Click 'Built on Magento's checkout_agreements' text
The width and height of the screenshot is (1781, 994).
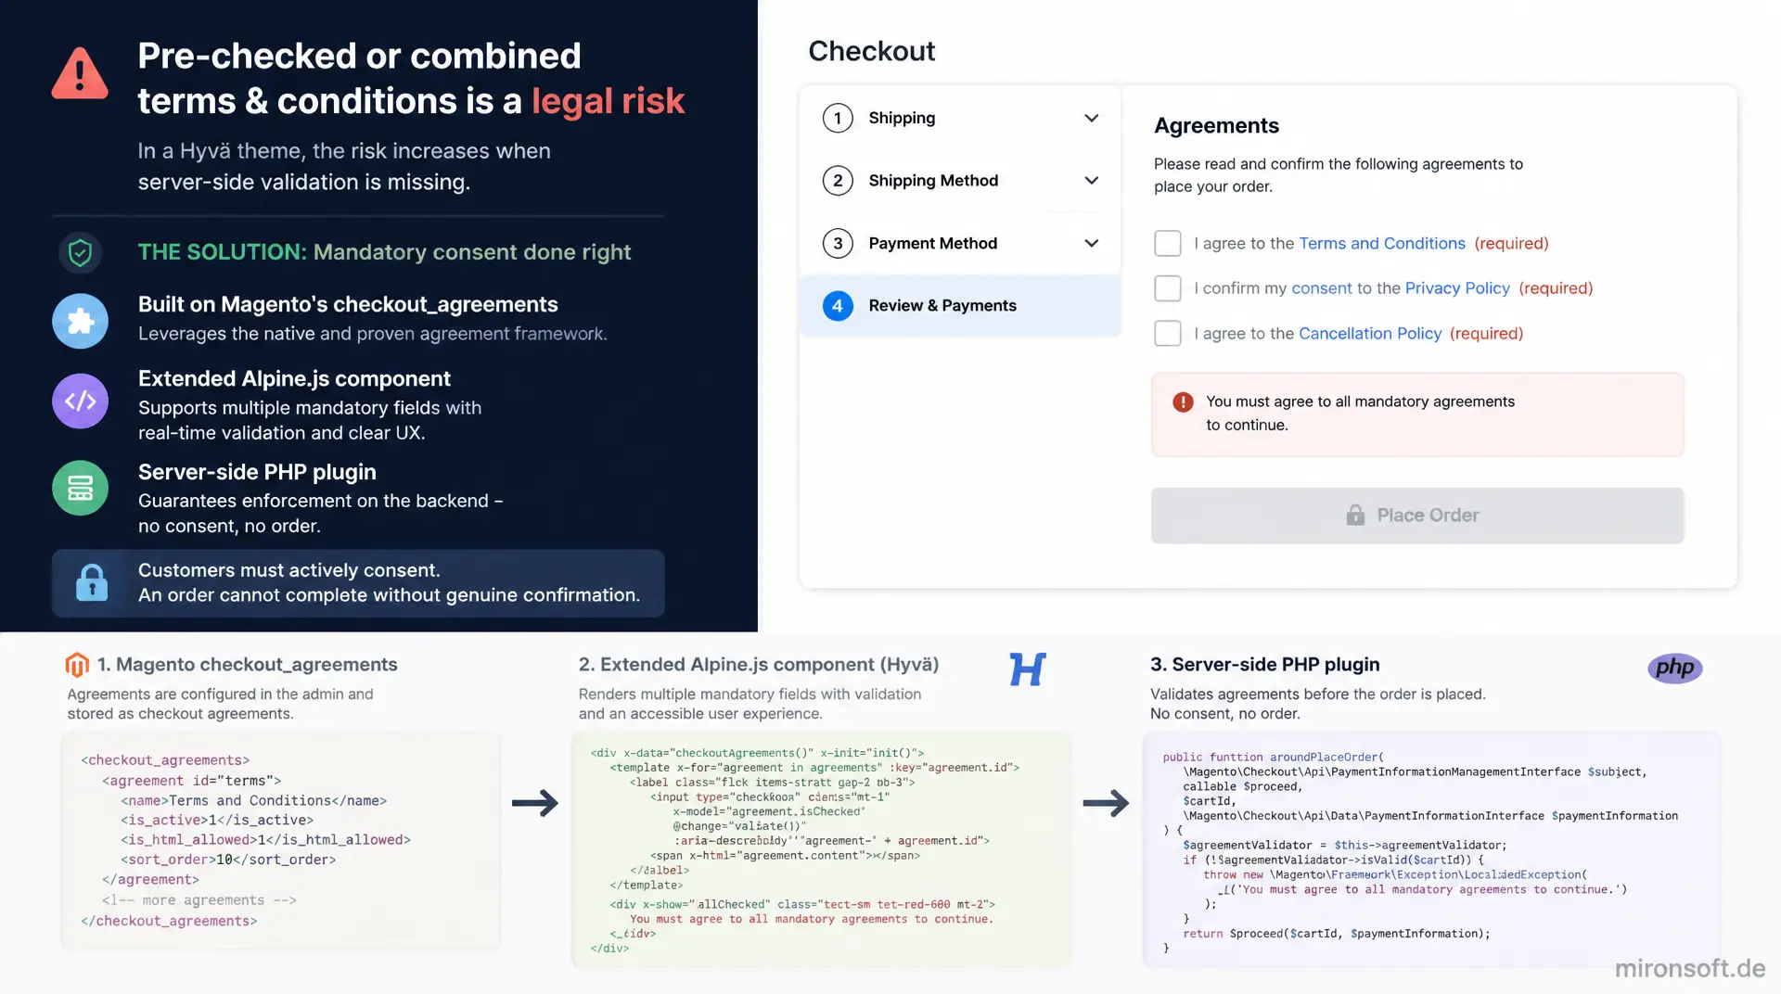348,304
